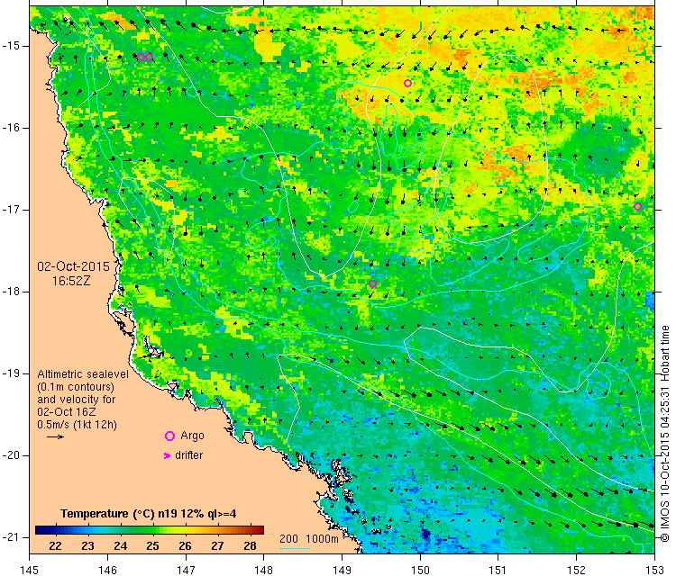Click the 'drifter' legend label

[x=189, y=455]
